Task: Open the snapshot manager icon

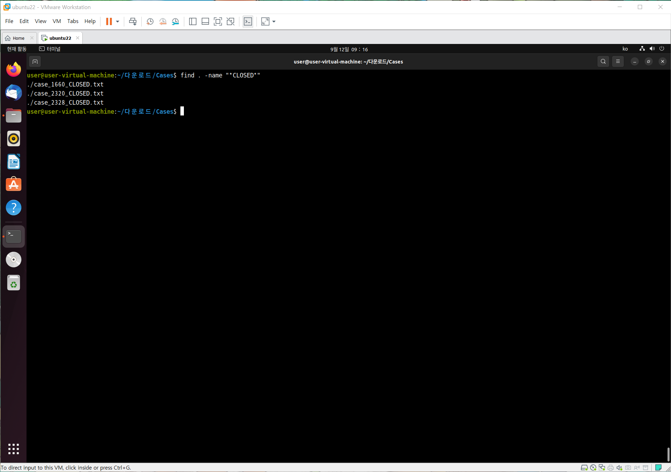Action: click(x=176, y=21)
